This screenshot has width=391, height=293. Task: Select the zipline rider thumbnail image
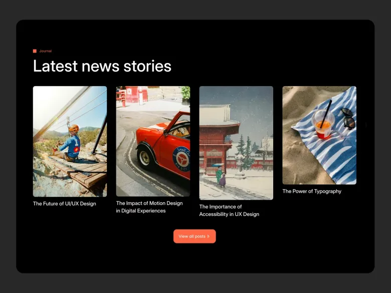[70, 142]
